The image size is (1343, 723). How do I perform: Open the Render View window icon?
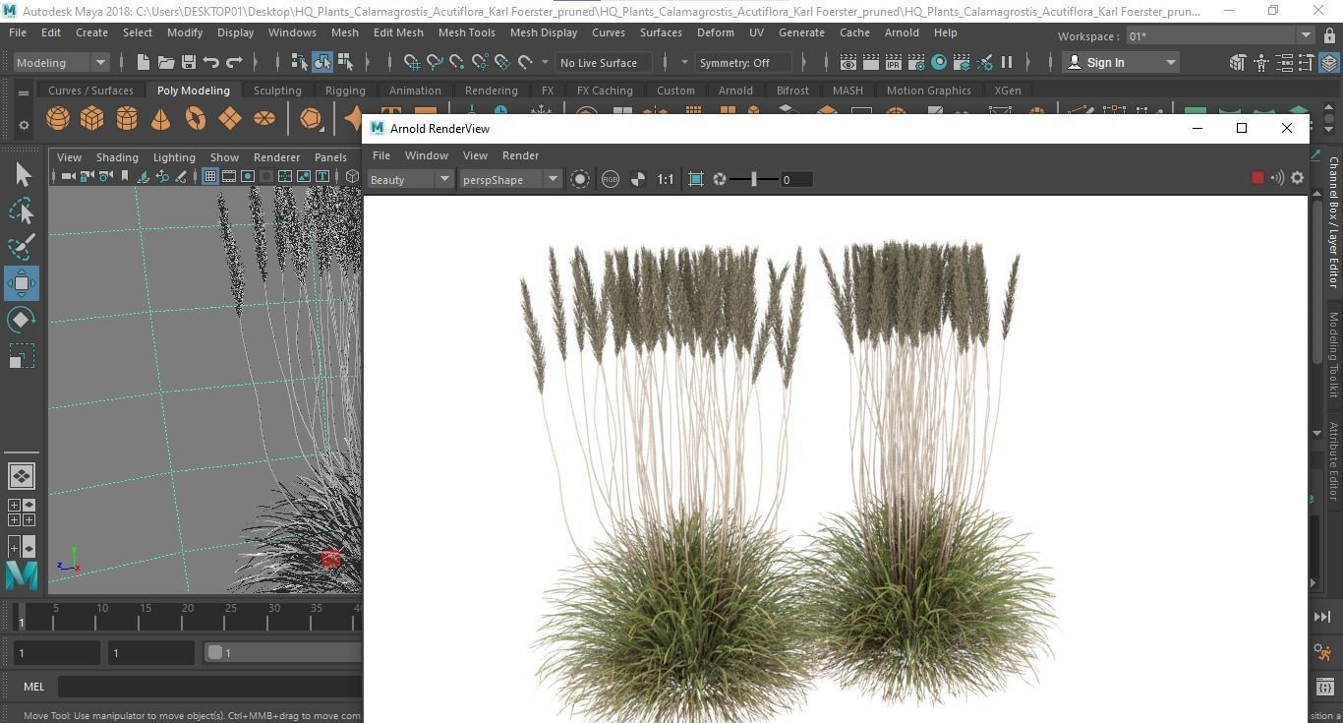[848, 63]
